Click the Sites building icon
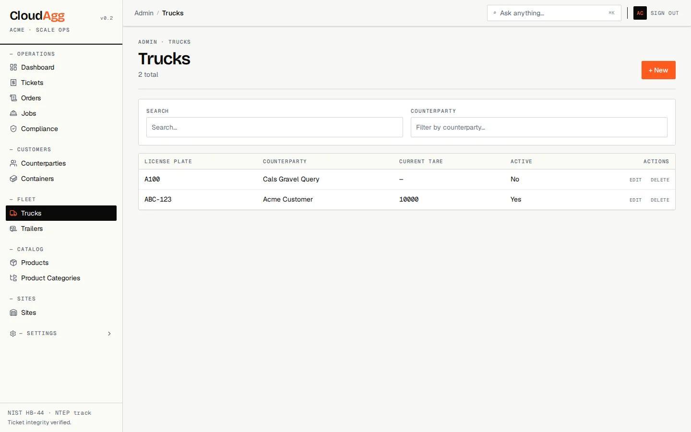This screenshot has width=691, height=432. coord(13,312)
